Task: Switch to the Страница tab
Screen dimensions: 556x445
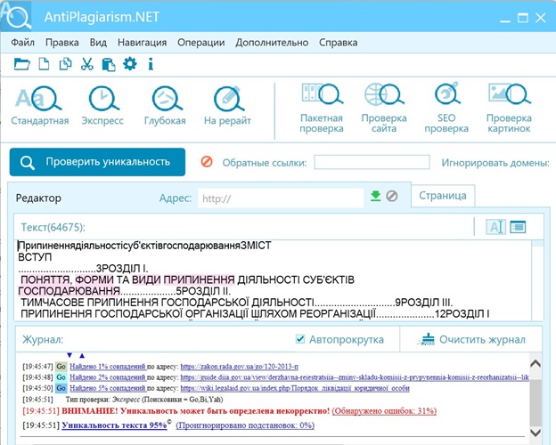Action: click(443, 196)
